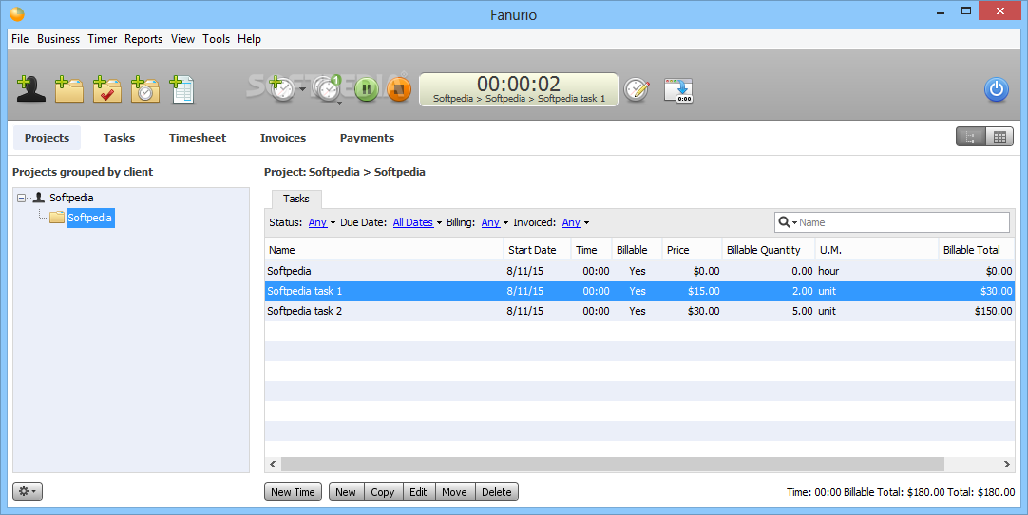Open the File menu
This screenshot has width=1028, height=515.
(20, 39)
